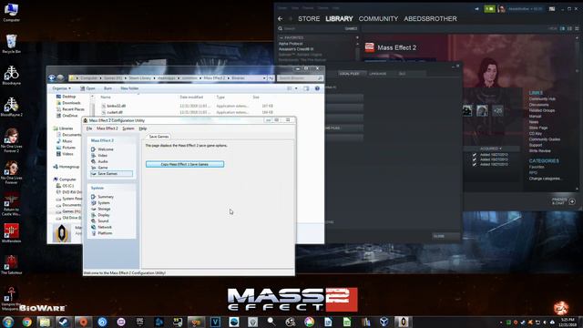Click Burn in Explorer toolbar
The width and height of the screenshot is (583, 328).
pyautogui.click(x=107, y=88)
